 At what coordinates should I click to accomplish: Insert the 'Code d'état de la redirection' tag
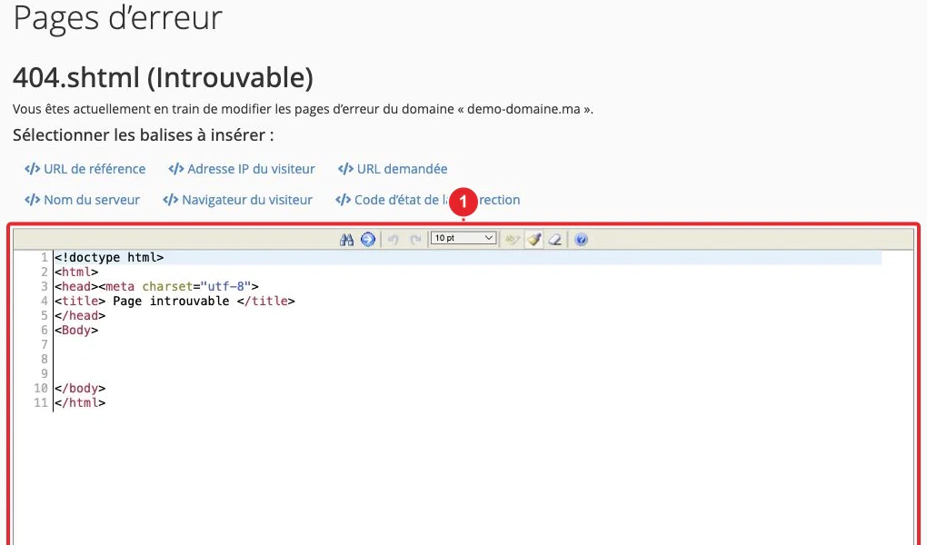[427, 200]
